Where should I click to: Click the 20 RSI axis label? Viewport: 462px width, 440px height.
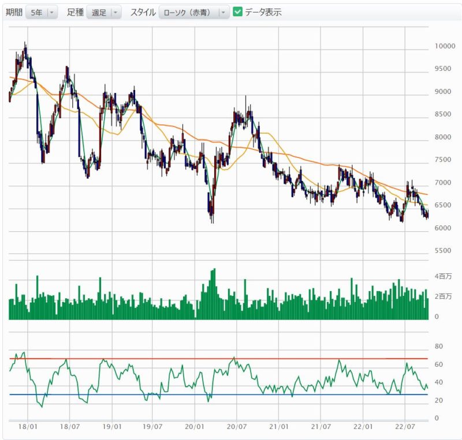pyautogui.click(x=439, y=400)
